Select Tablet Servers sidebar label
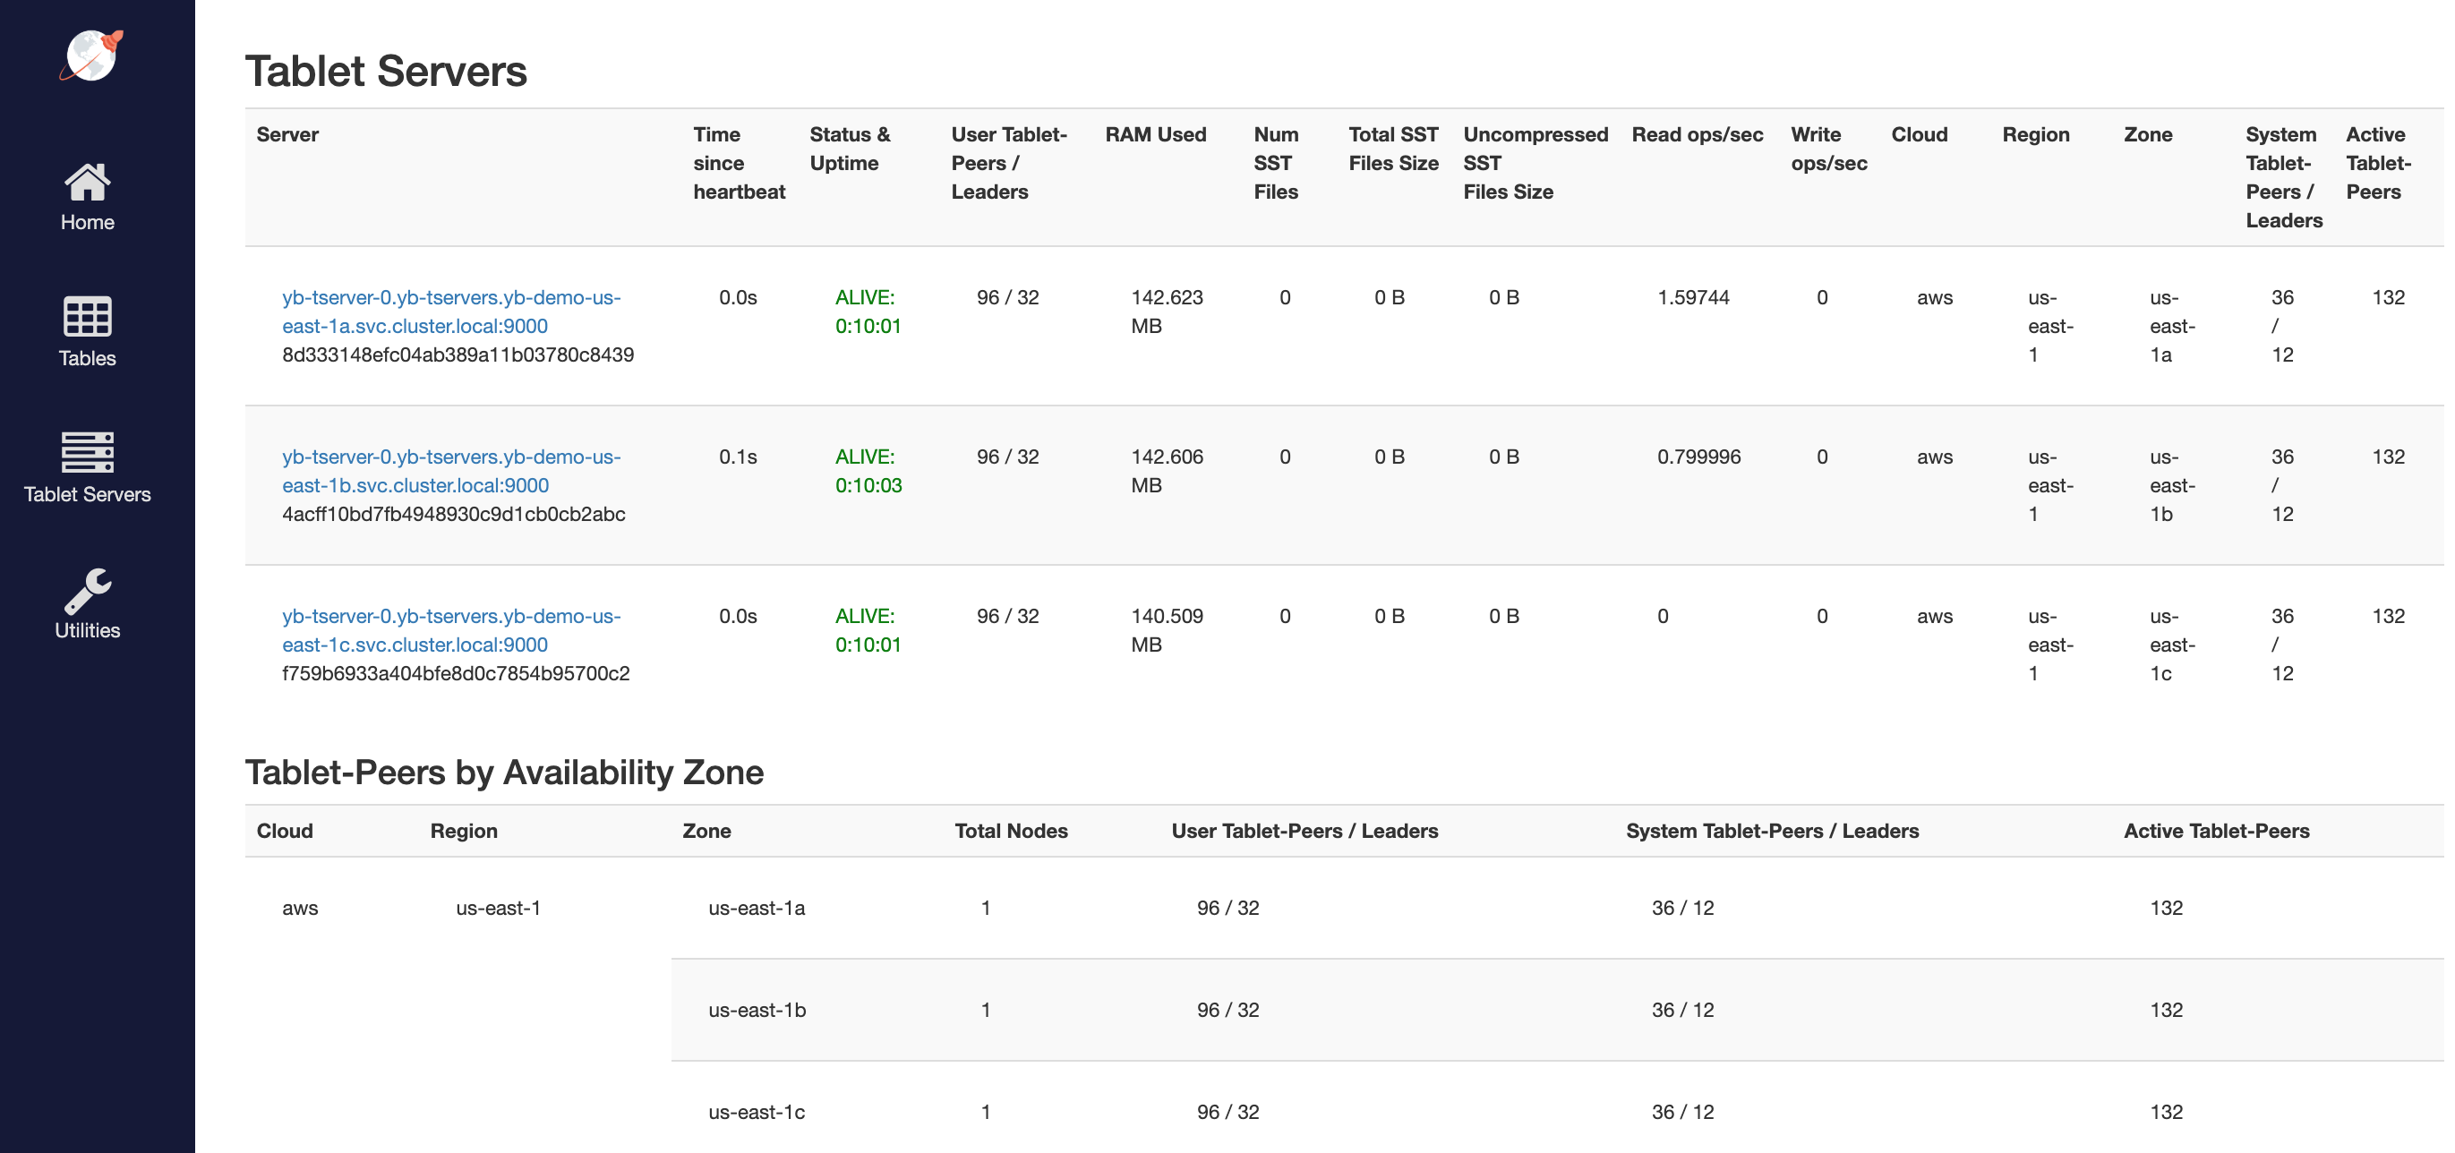This screenshot has width=2455, height=1153. (x=87, y=494)
